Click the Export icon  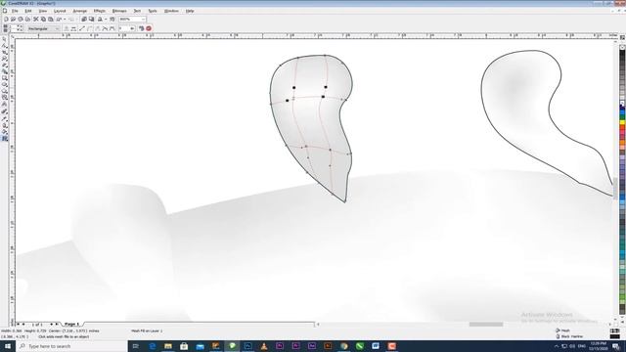click(91, 20)
